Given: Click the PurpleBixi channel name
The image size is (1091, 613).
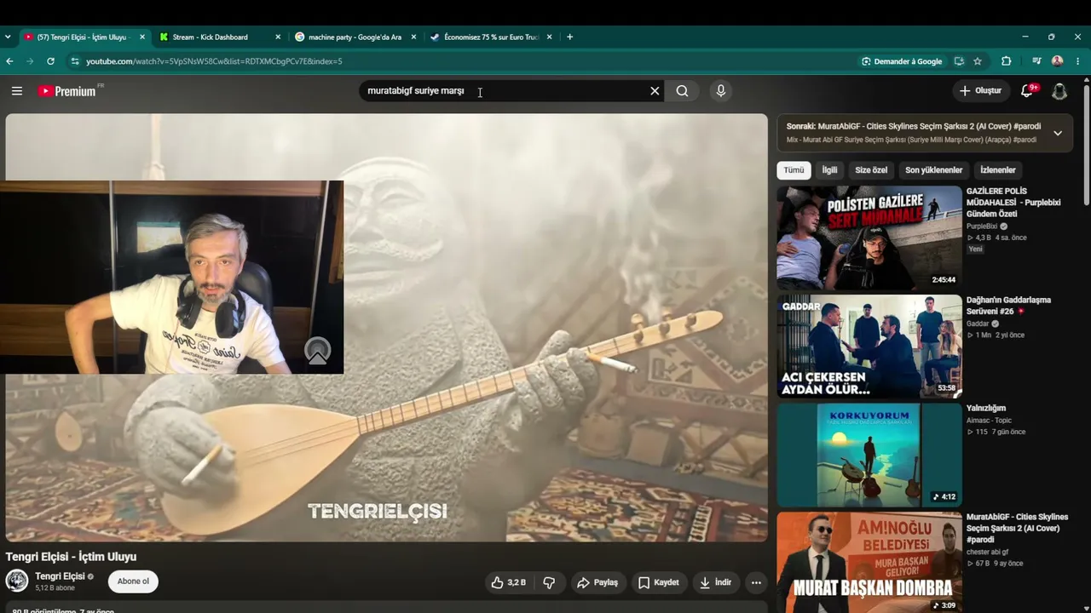Looking at the screenshot, I should point(982,226).
